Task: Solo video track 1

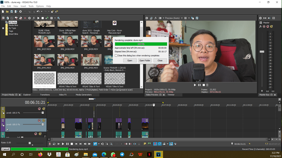Action: (x=44, y=108)
